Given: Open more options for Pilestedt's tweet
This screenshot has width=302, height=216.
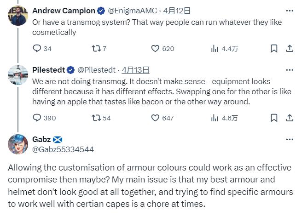Looking at the screenshot, I should [290, 70].
